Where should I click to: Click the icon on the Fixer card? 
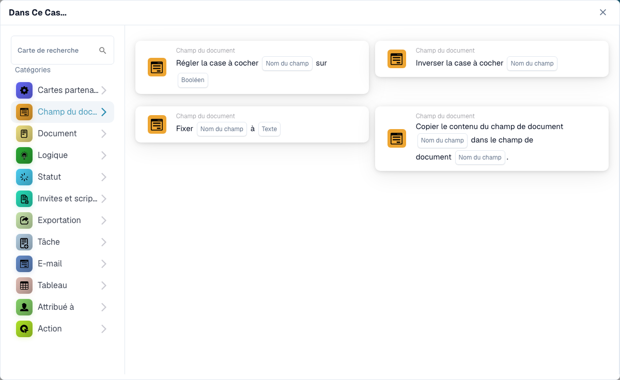click(x=157, y=124)
